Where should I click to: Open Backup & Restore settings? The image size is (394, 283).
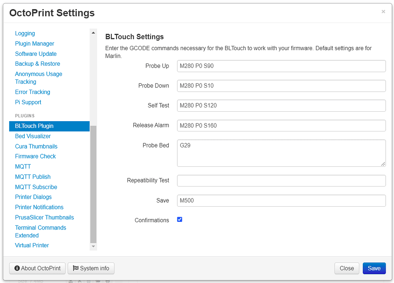pos(37,63)
